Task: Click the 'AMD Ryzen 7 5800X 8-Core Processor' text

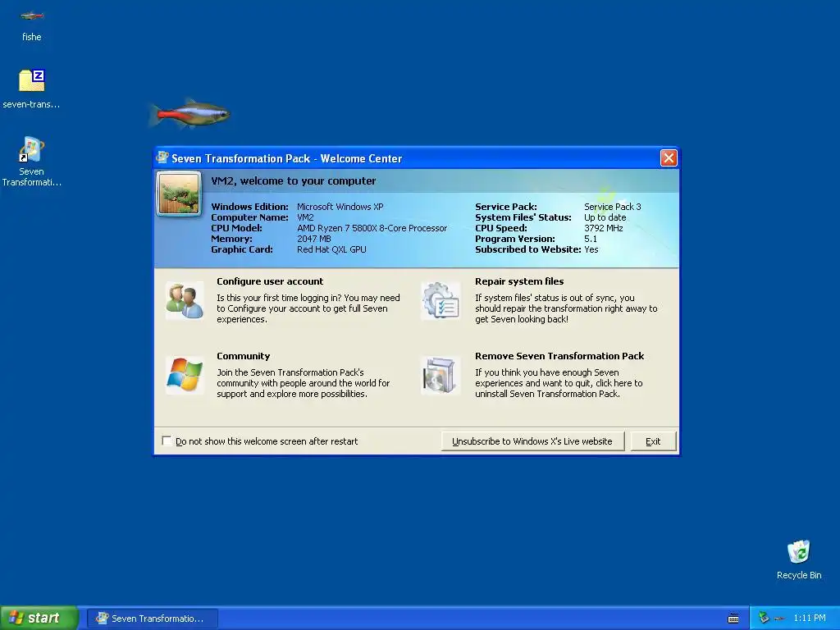Action: pyautogui.click(x=372, y=228)
